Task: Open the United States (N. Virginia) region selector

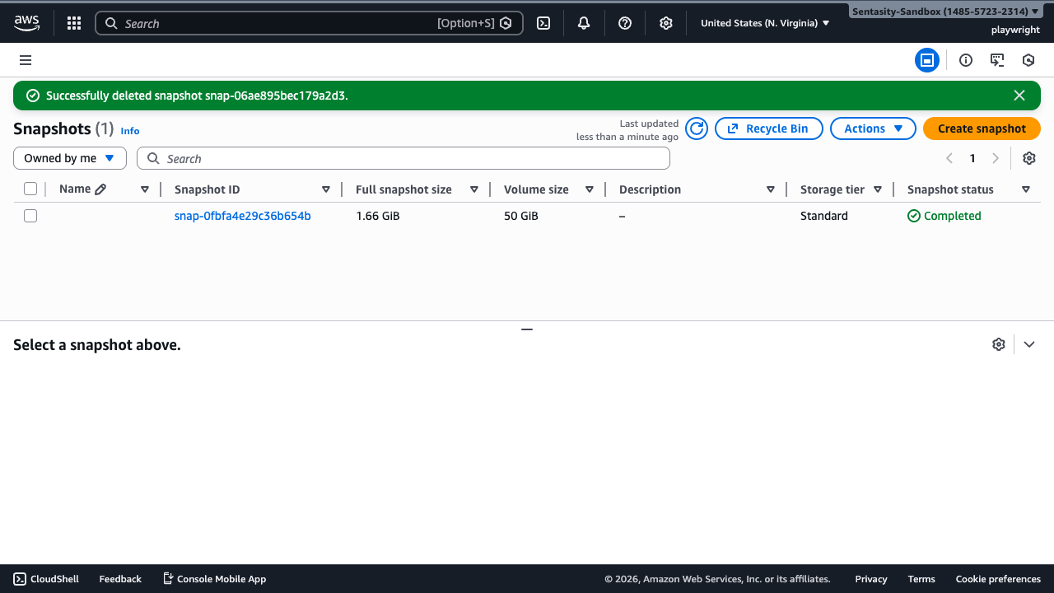Action: click(765, 23)
